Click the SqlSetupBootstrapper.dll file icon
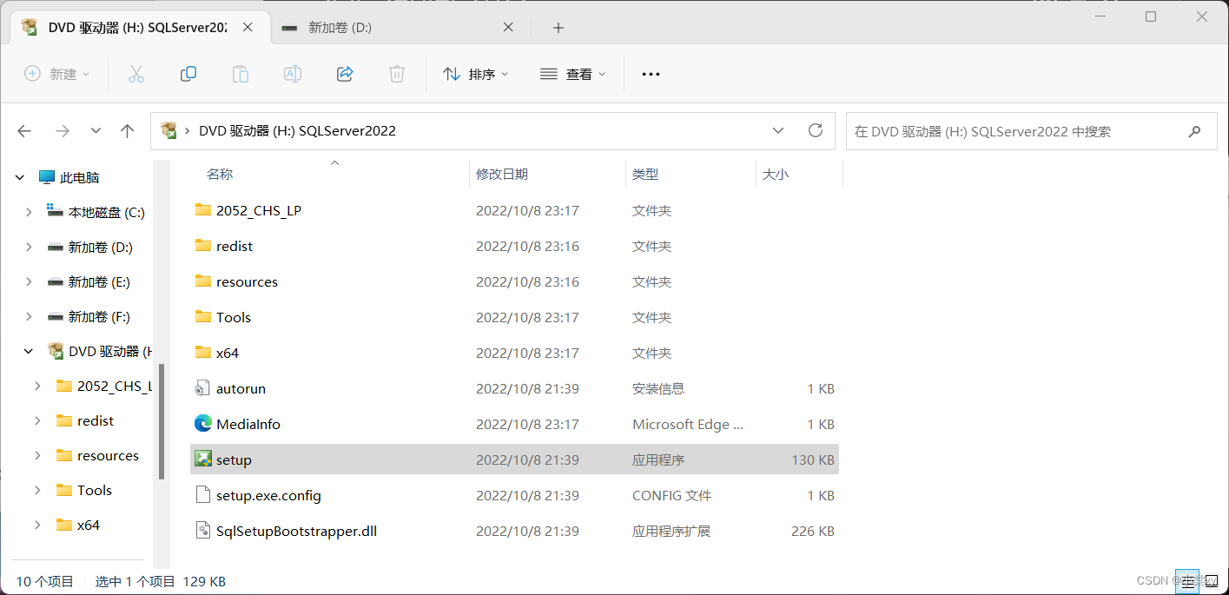The width and height of the screenshot is (1229, 595). click(x=203, y=531)
